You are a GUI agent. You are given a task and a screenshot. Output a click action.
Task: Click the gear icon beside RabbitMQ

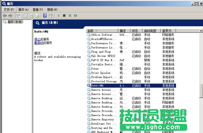coord(89,86)
